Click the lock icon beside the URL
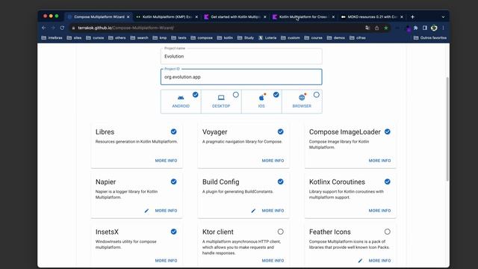This screenshot has height=269, width=478. click(x=73, y=28)
